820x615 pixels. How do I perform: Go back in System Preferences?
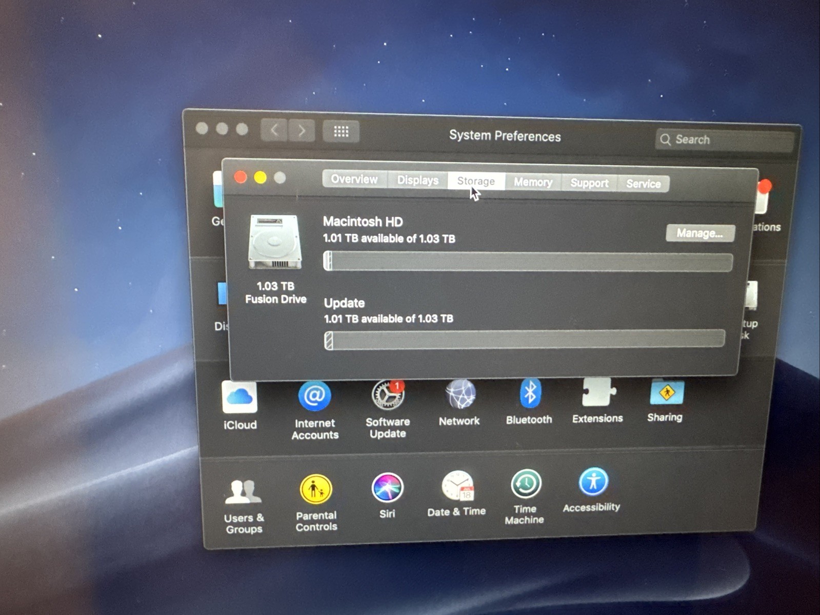click(274, 130)
